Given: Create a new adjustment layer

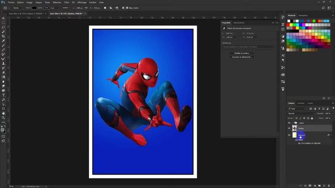Looking at the screenshot, I should [315, 186].
